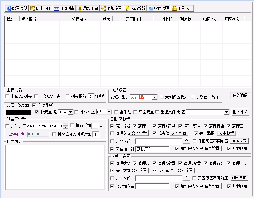Click the 区名加字符 field in 正式区设置
This screenshot has height=198, width=254.
coord(152,186)
